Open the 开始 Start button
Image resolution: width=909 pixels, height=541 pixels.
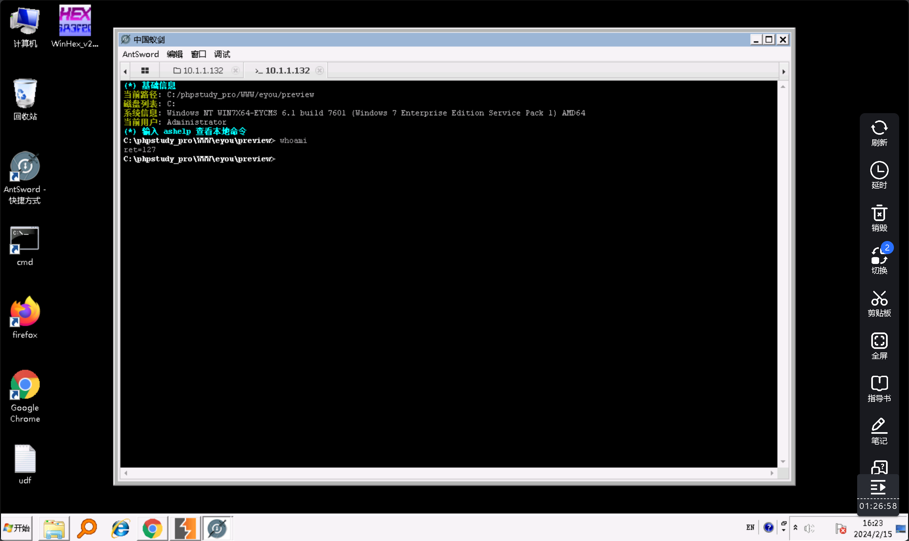click(17, 528)
